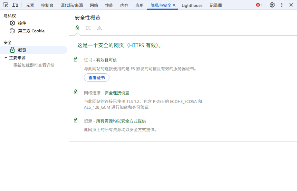Click the 这是一个安全的网页 headline
The width and height of the screenshot is (297, 191).
tap(120, 45)
